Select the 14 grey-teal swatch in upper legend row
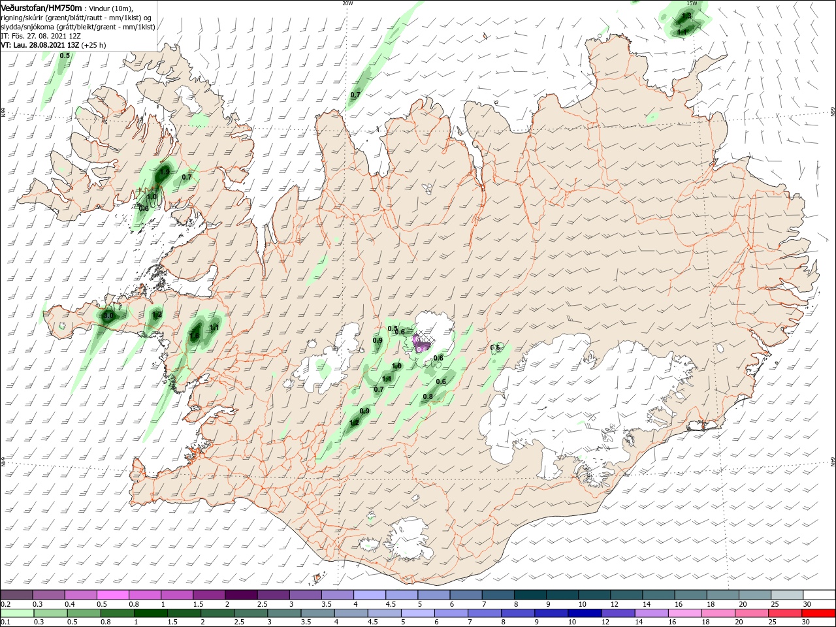836x627 pixels. coord(659,594)
